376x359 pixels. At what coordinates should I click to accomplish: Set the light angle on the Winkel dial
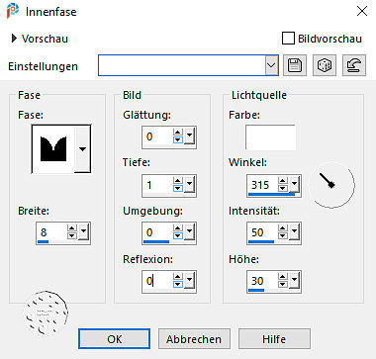coord(331,185)
